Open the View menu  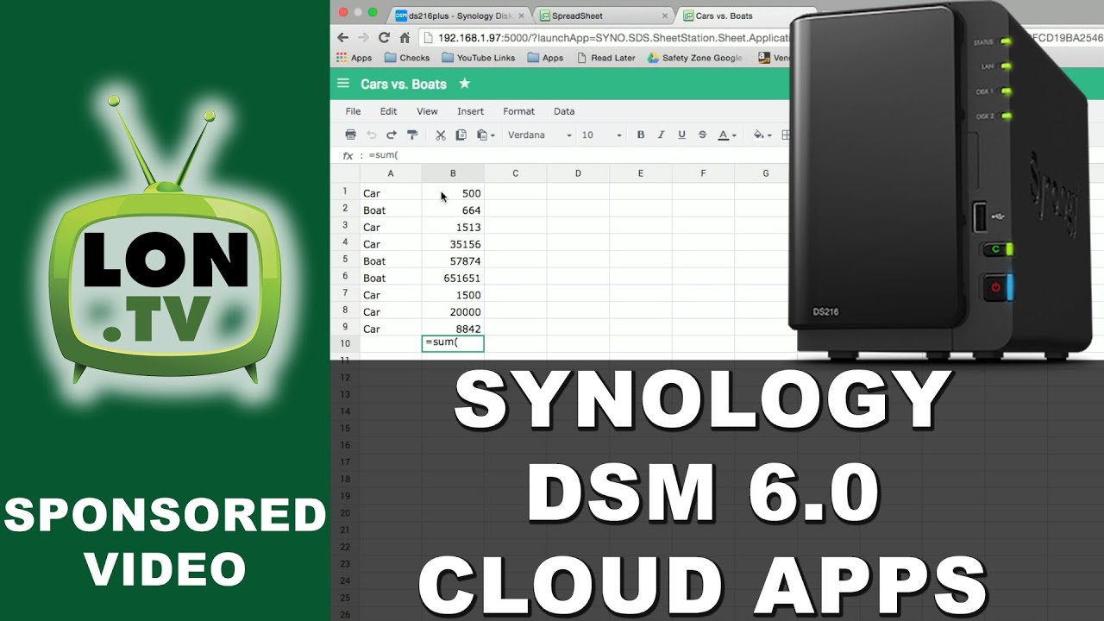pos(427,111)
